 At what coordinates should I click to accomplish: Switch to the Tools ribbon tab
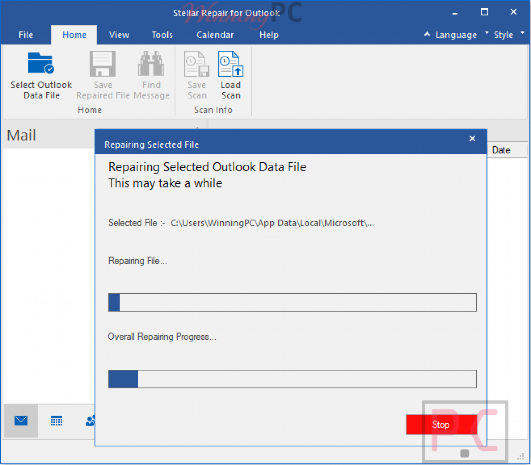[x=162, y=35]
